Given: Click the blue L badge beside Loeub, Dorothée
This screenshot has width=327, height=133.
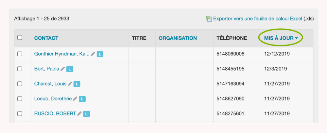Looking at the screenshot, I should 82,99.
